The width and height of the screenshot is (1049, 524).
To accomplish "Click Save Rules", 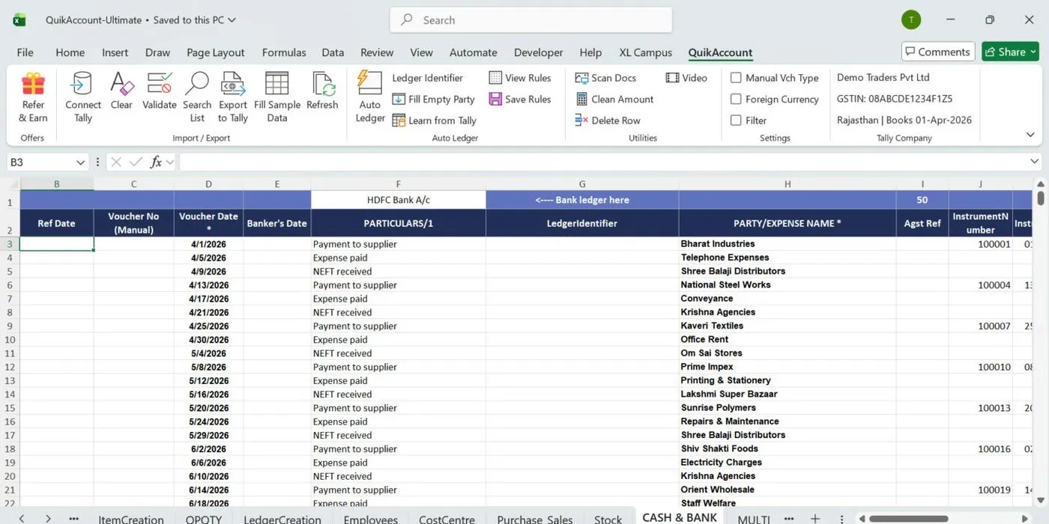I will pyautogui.click(x=520, y=99).
